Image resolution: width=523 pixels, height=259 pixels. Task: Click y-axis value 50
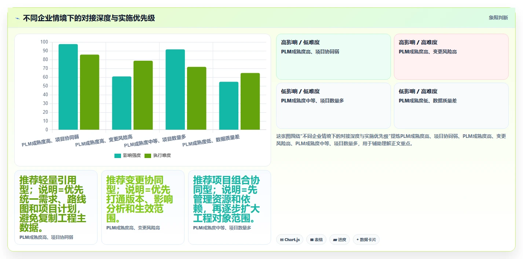(45, 86)
